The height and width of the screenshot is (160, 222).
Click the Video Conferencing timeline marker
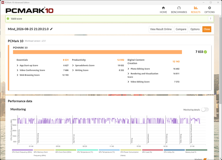point(19,136)
